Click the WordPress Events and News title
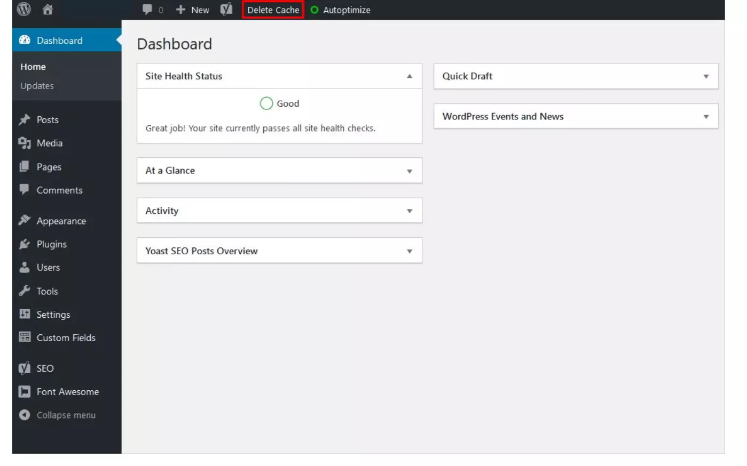 503,116
